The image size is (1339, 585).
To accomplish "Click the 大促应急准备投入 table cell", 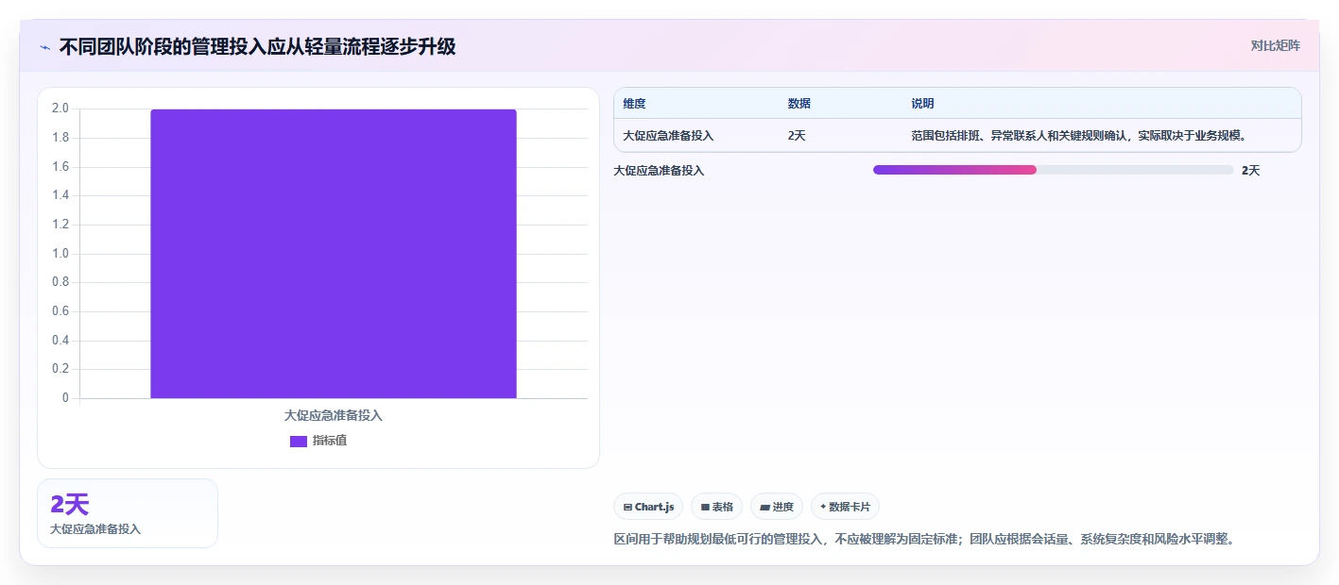I will pos(668,136).
